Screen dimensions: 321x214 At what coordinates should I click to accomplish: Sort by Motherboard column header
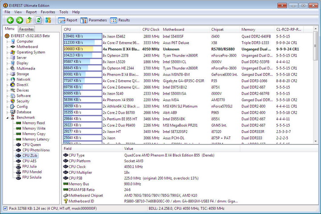pos(185,29)
